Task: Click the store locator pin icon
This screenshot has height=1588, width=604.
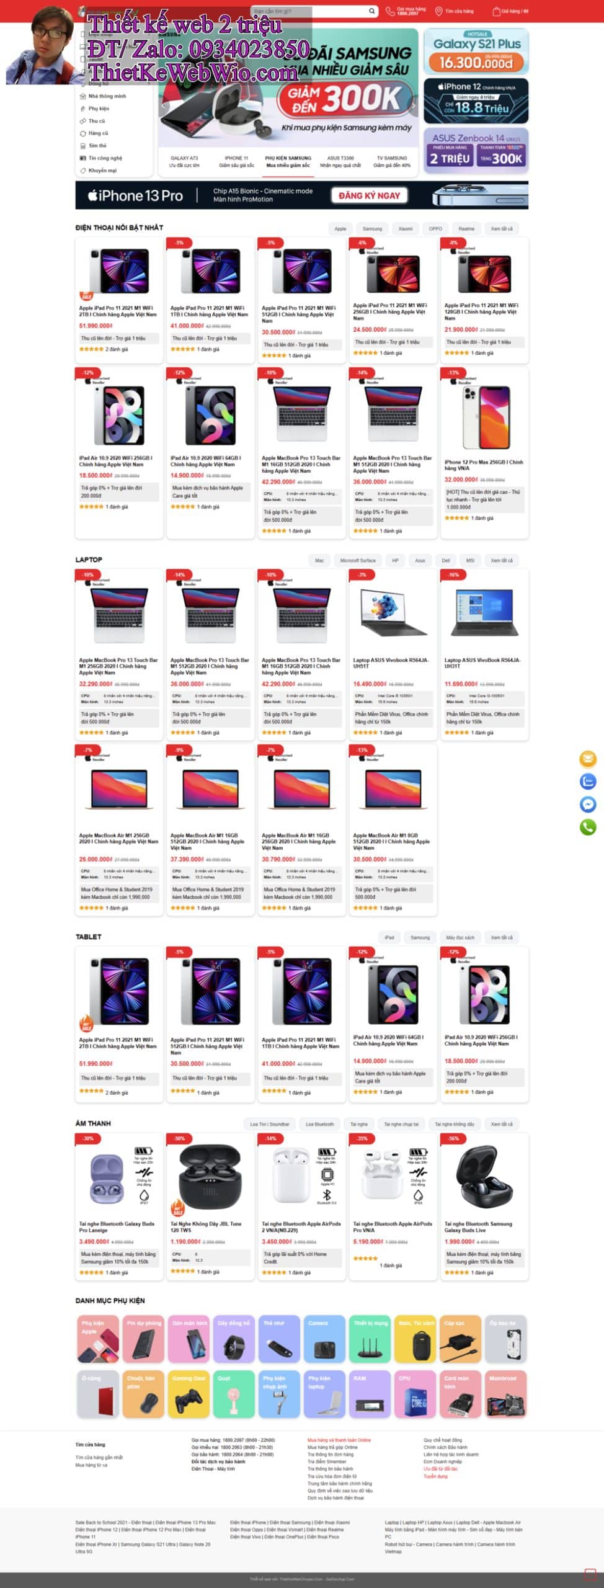Action: click(439, 11)
